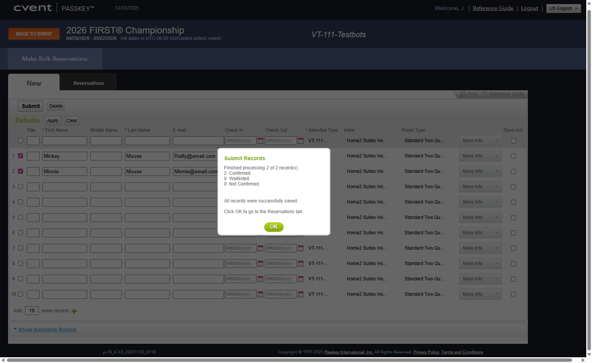
Task: Click Check-In date field for row 7
Action: (x=240, y=248)
